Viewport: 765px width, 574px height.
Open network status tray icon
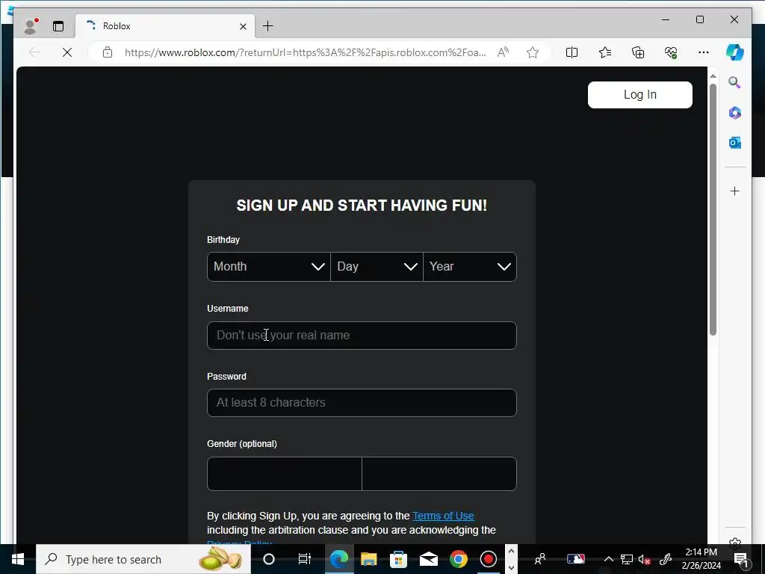(627, 559)
